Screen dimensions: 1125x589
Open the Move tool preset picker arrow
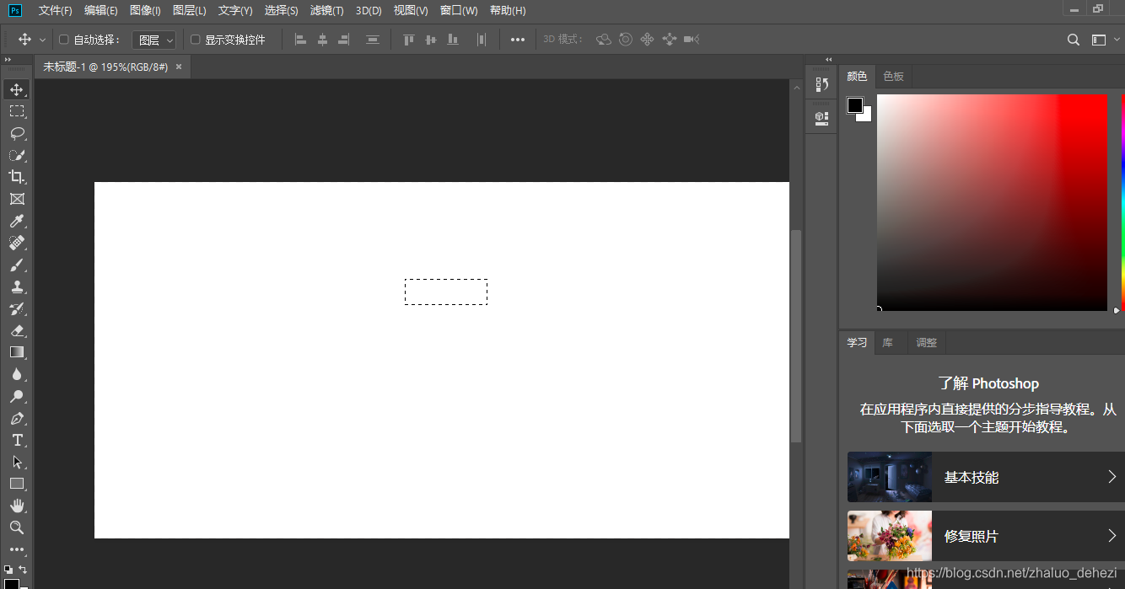pyautogui.click(x=42, y=40)
